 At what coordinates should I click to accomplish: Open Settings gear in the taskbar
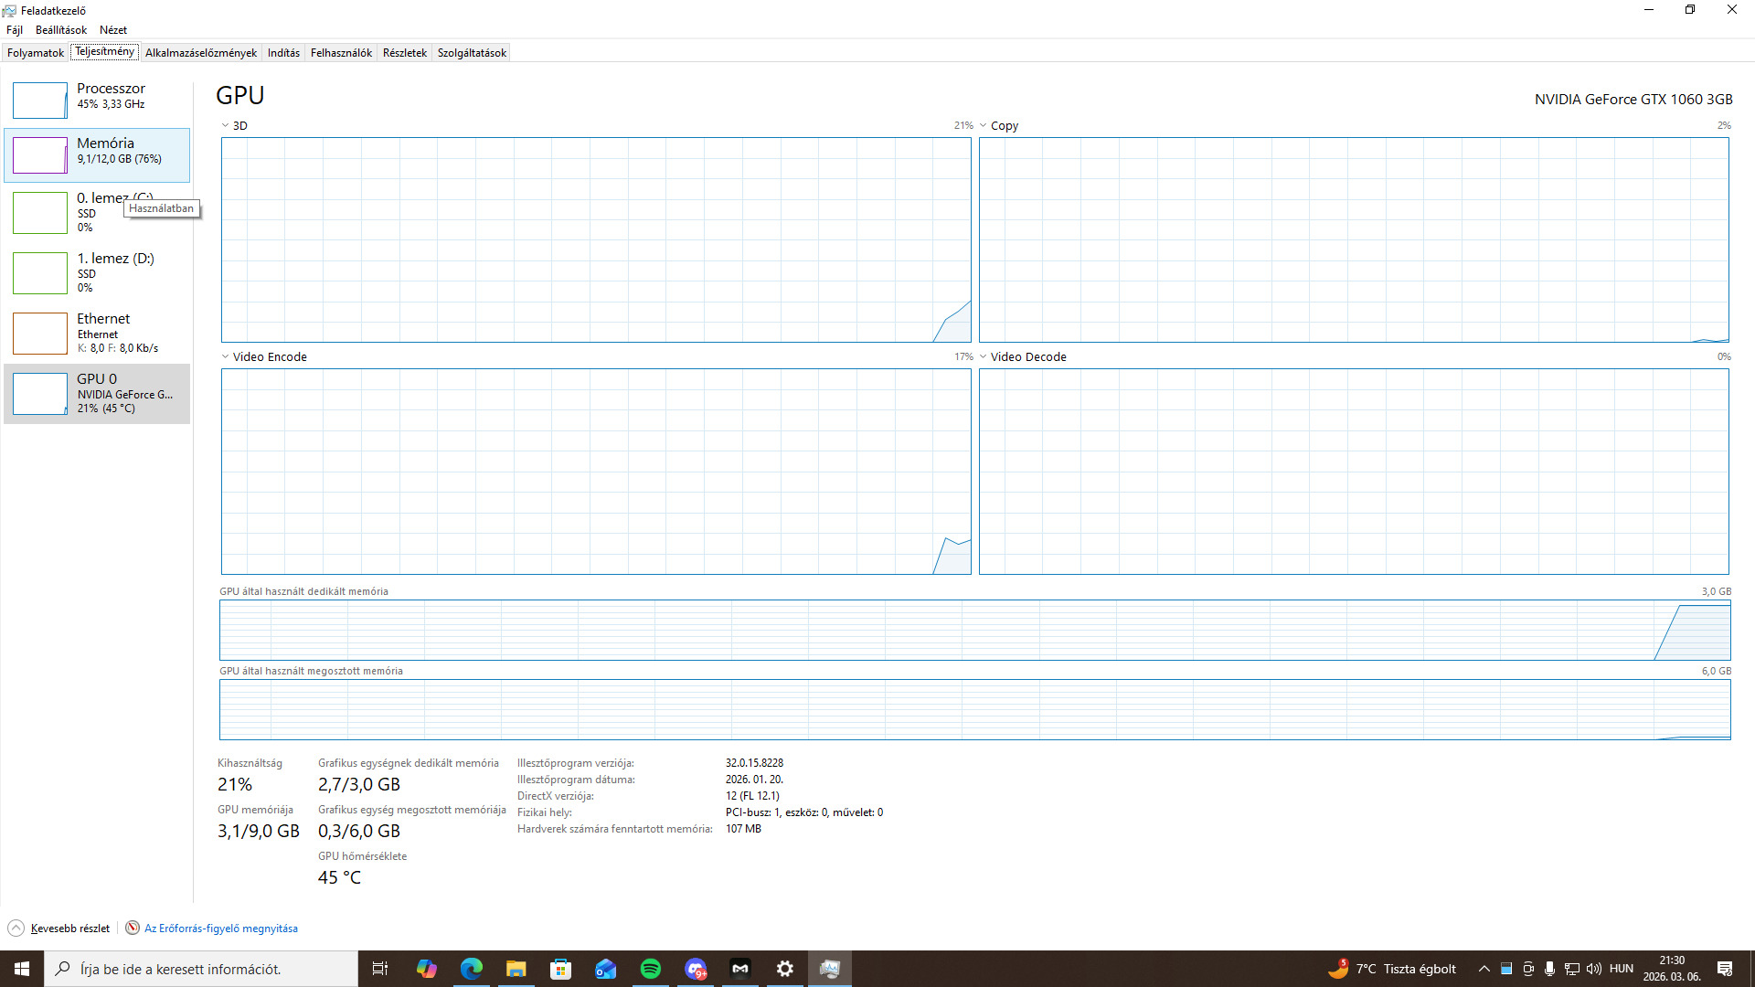[785, 969]
